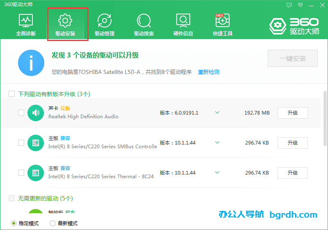The image size is (328, 230).
Task: Open the title bar dropdown menu arrow
Action: pos(300,5)
